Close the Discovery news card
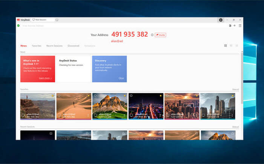Screen dimensions: 264x164 [x=121, y=78]
